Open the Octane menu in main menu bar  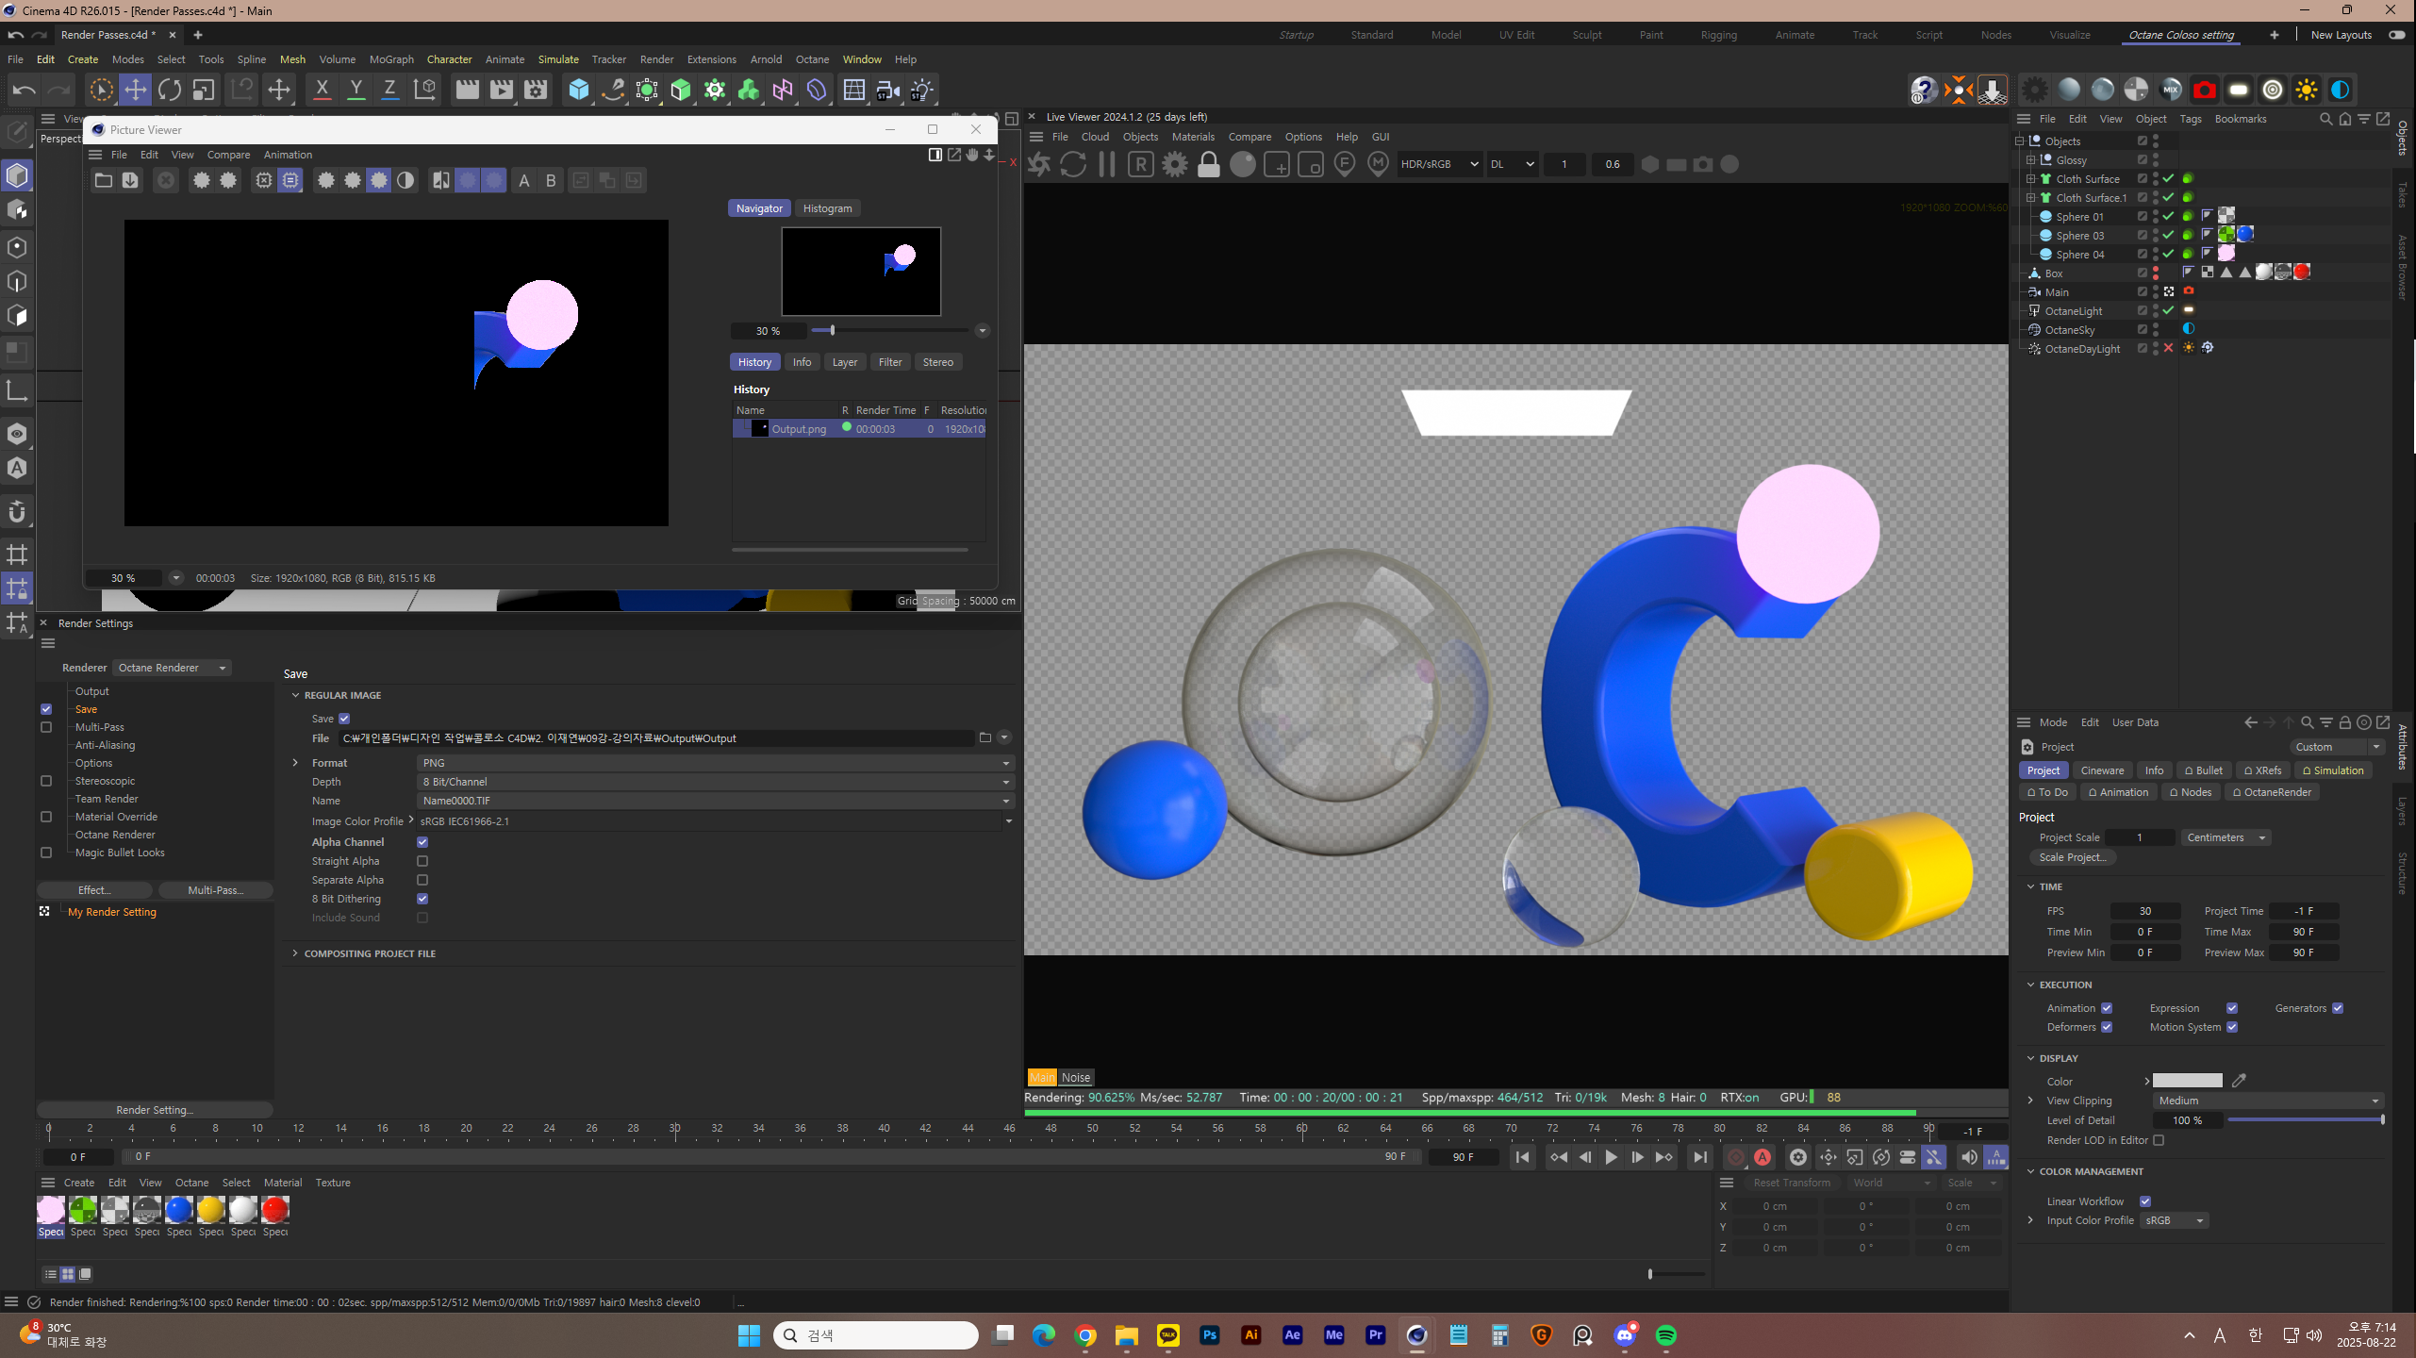click(x=812, y=59)
